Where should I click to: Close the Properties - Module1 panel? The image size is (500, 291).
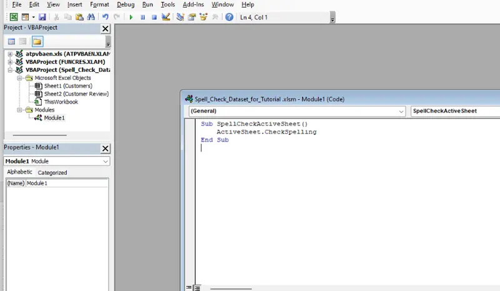[x=105, y=148]
